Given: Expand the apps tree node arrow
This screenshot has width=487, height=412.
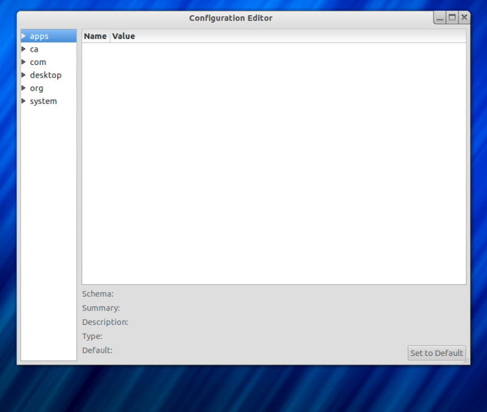Looking at the screenshot, I should (24, 36).
